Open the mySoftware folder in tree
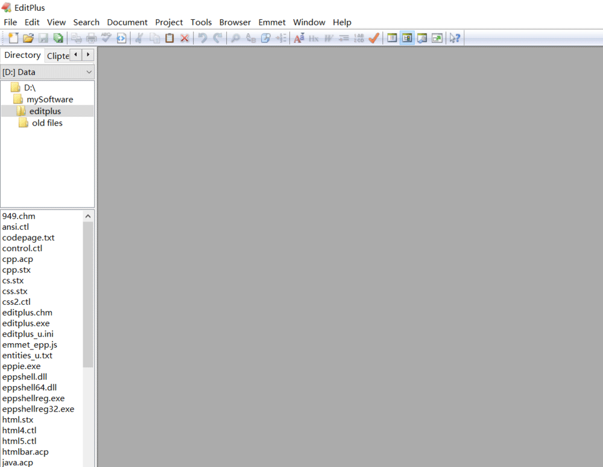The image size is (603, 467). tap(49, 100)
